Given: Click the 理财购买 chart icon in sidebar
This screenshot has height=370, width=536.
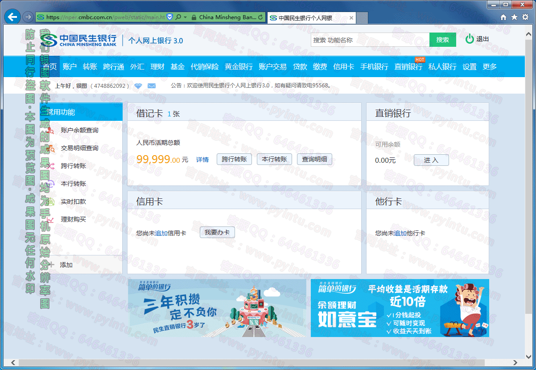Looking at the screenshot, I should [x=50, y=219].
